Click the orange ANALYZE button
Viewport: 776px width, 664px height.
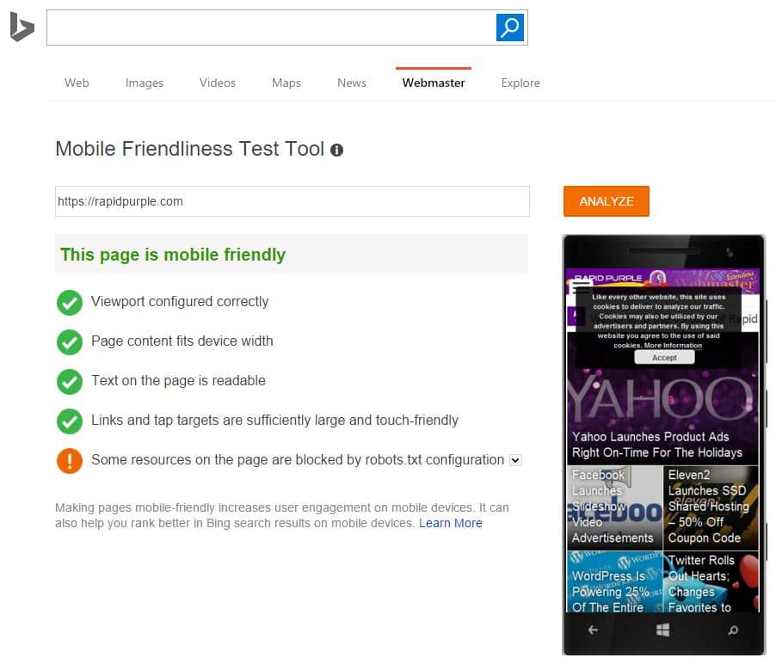click(x=607, y=201)
